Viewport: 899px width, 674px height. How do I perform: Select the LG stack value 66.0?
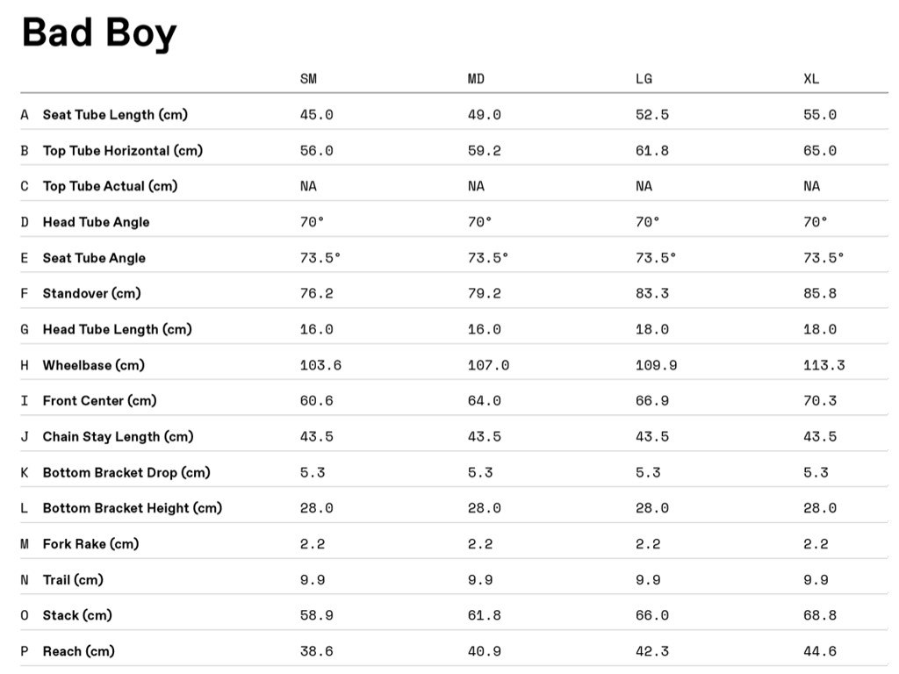tap(651, 615)
